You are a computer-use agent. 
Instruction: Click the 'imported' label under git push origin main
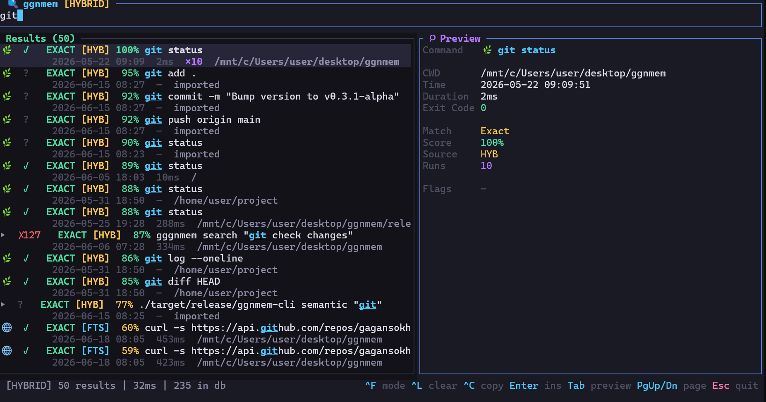click(x=197, y=131)
